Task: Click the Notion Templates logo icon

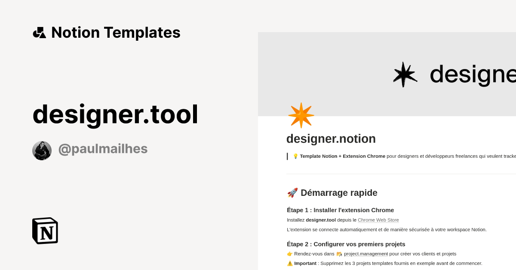Action: (x=40, y=32)
